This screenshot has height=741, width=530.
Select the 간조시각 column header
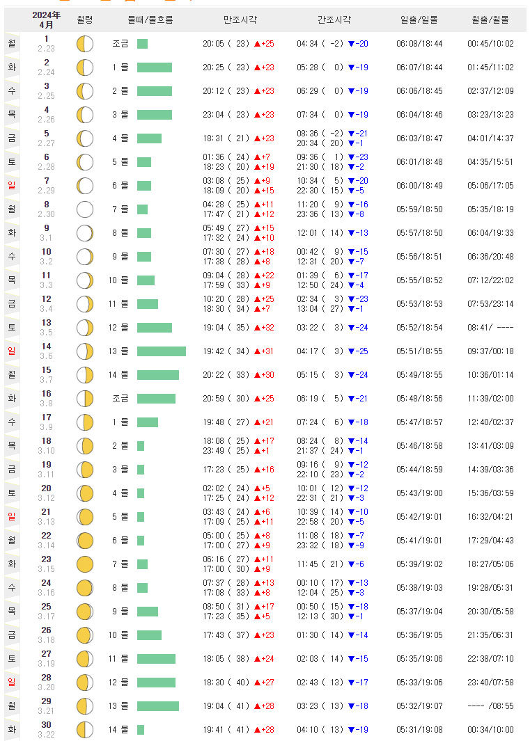click(x=334, y=20)
